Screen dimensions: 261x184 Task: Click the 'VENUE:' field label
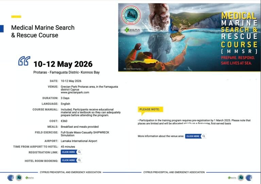[53, 87]
